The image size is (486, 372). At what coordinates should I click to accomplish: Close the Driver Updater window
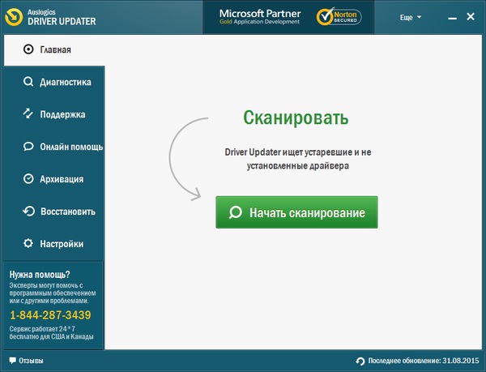[471, 17]
